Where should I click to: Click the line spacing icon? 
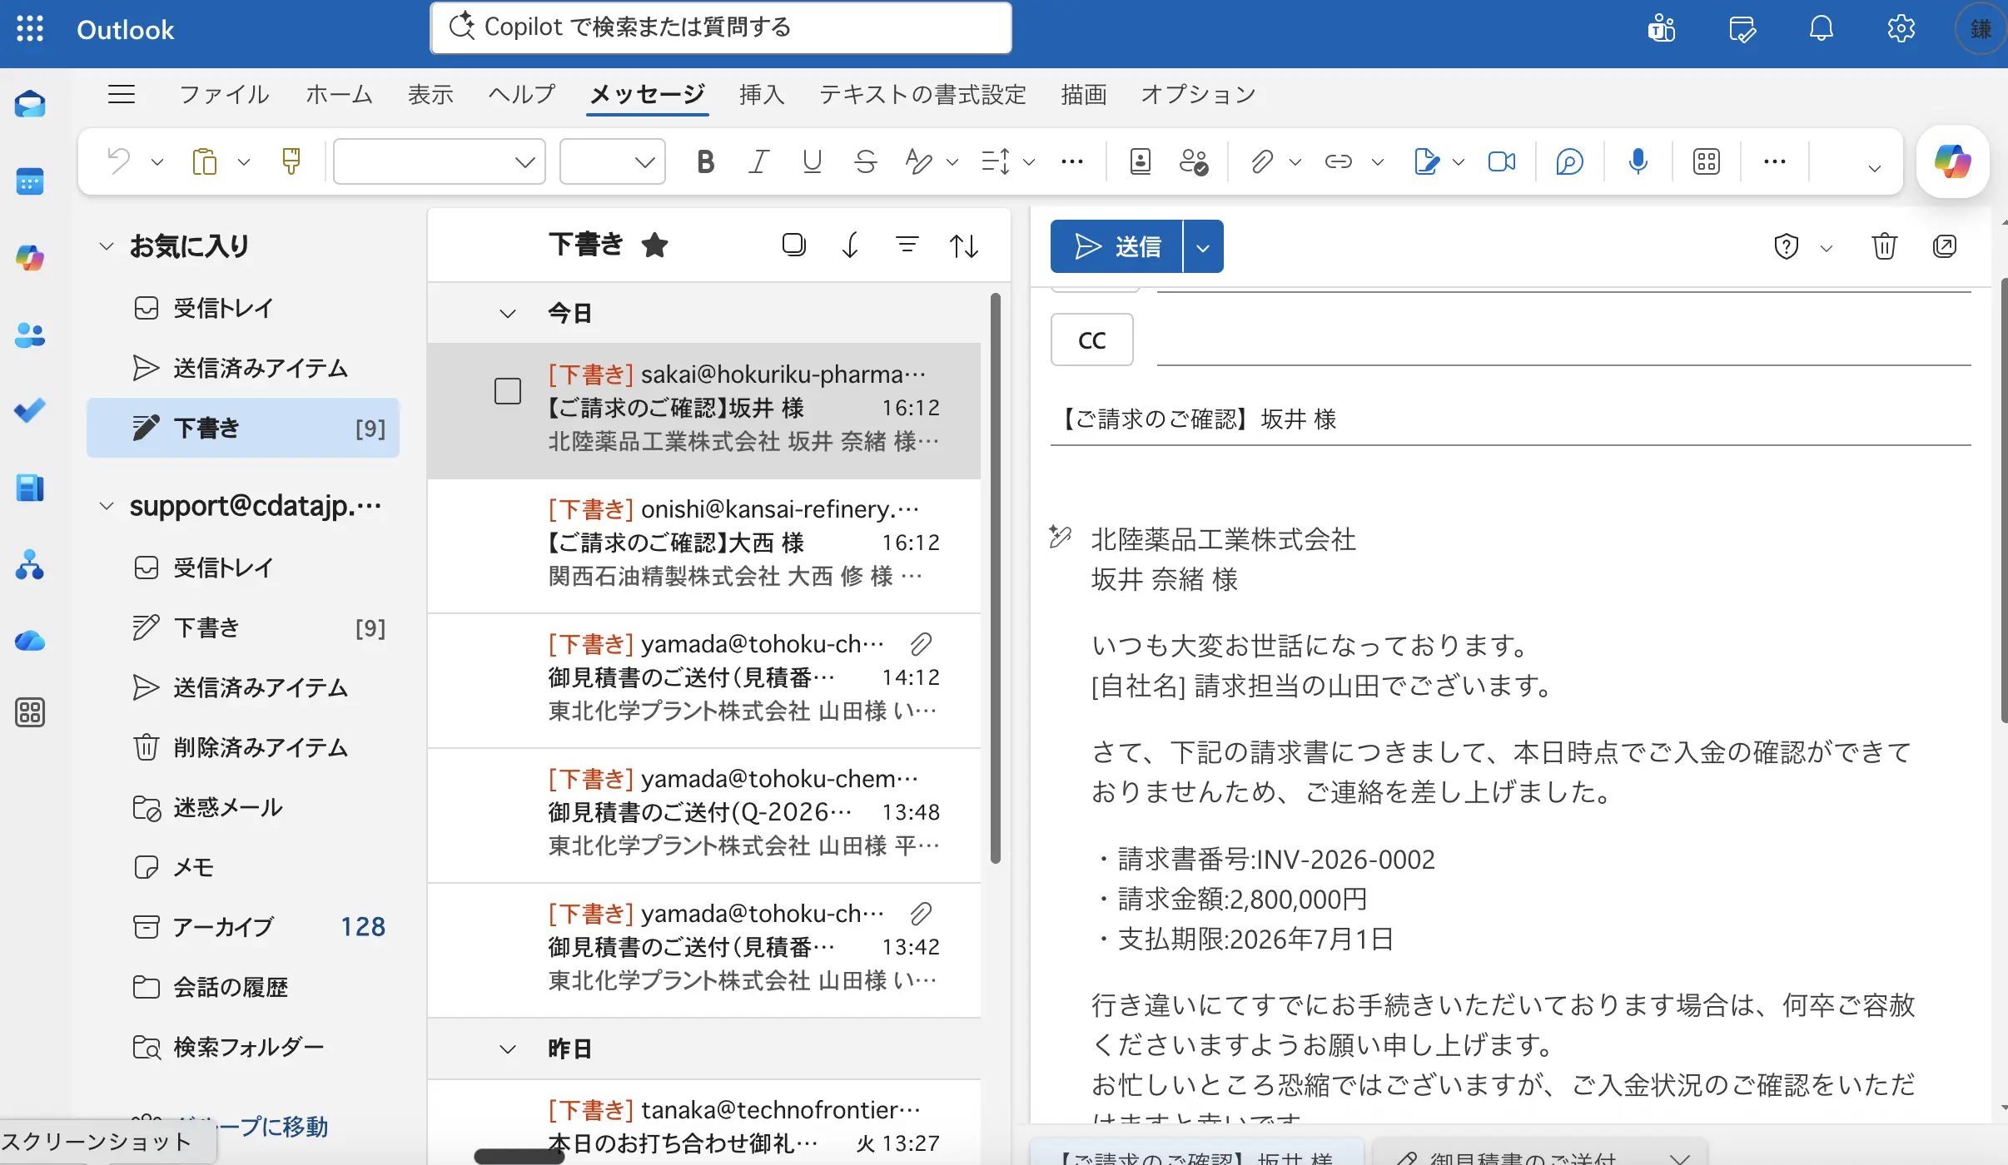click(x=996, y=161)
